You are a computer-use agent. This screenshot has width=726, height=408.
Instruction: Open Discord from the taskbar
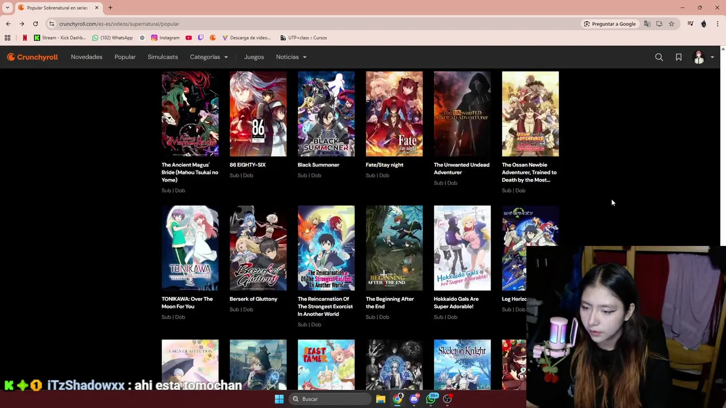(414, 399)
